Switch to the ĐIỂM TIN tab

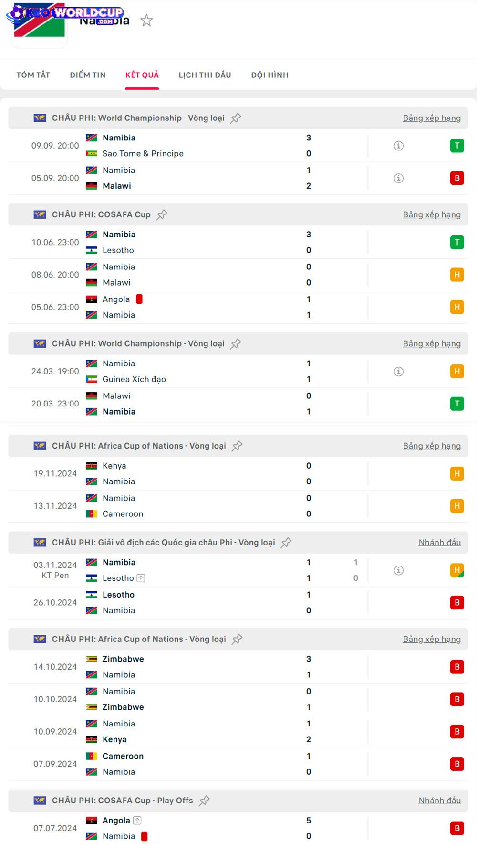(88, 75)
